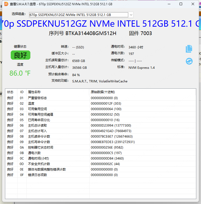Click the firmware version 7003
This screenshot has width=201, height=204.
click(x=146, y=33)
